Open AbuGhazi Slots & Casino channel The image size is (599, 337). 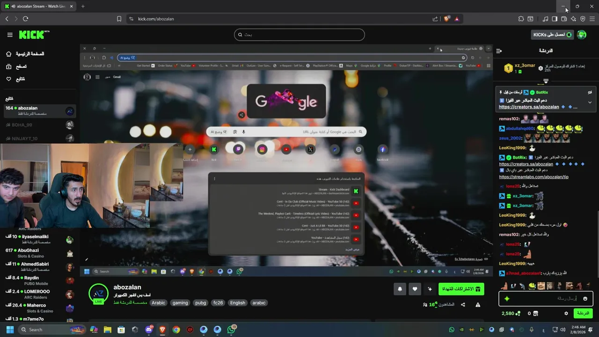coord(39,253)
